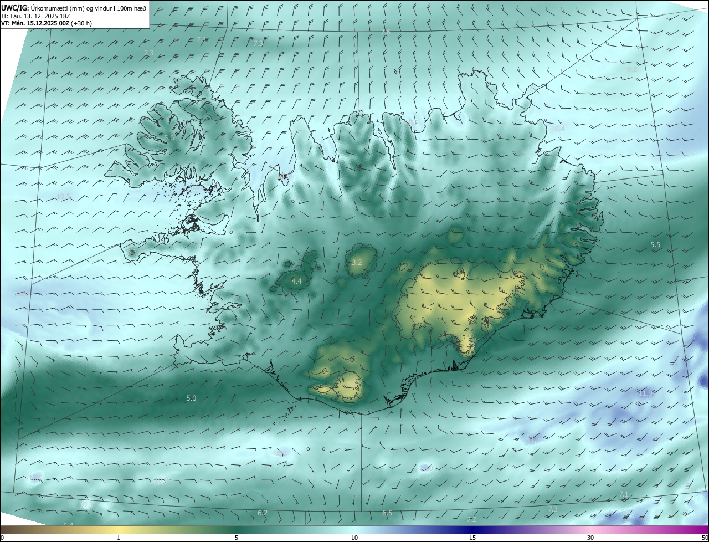Click the dark navy band of the color scale
Screen dimensions: 709x542
coord(472,530)
